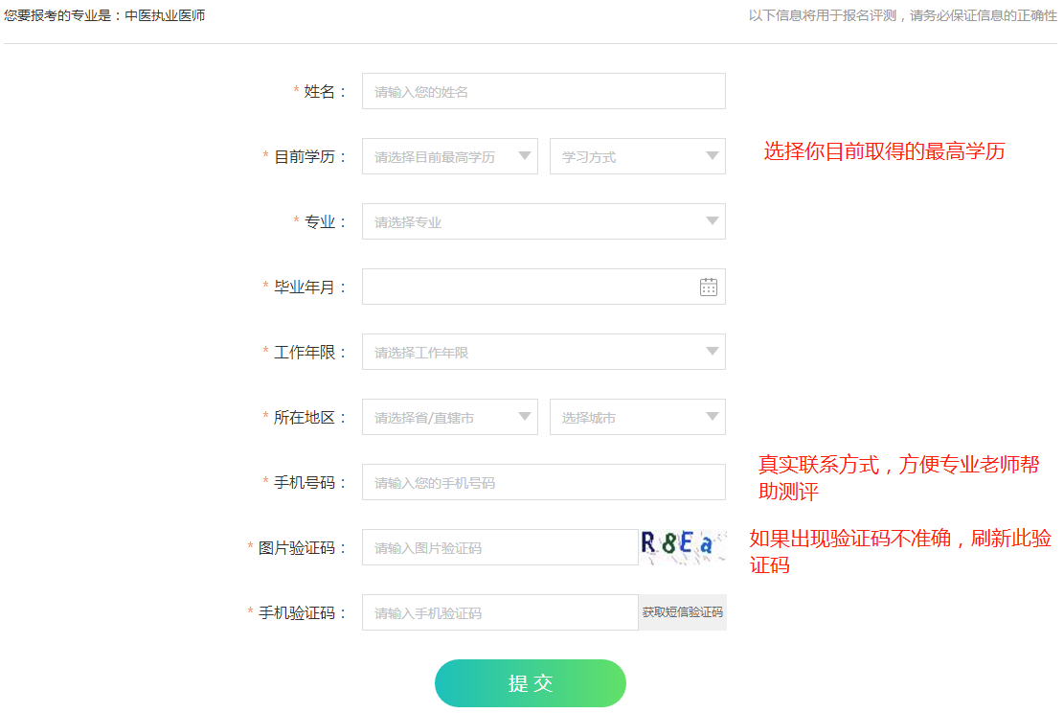
Task: Open the city selector 选择城市
Action: [637, 417]
